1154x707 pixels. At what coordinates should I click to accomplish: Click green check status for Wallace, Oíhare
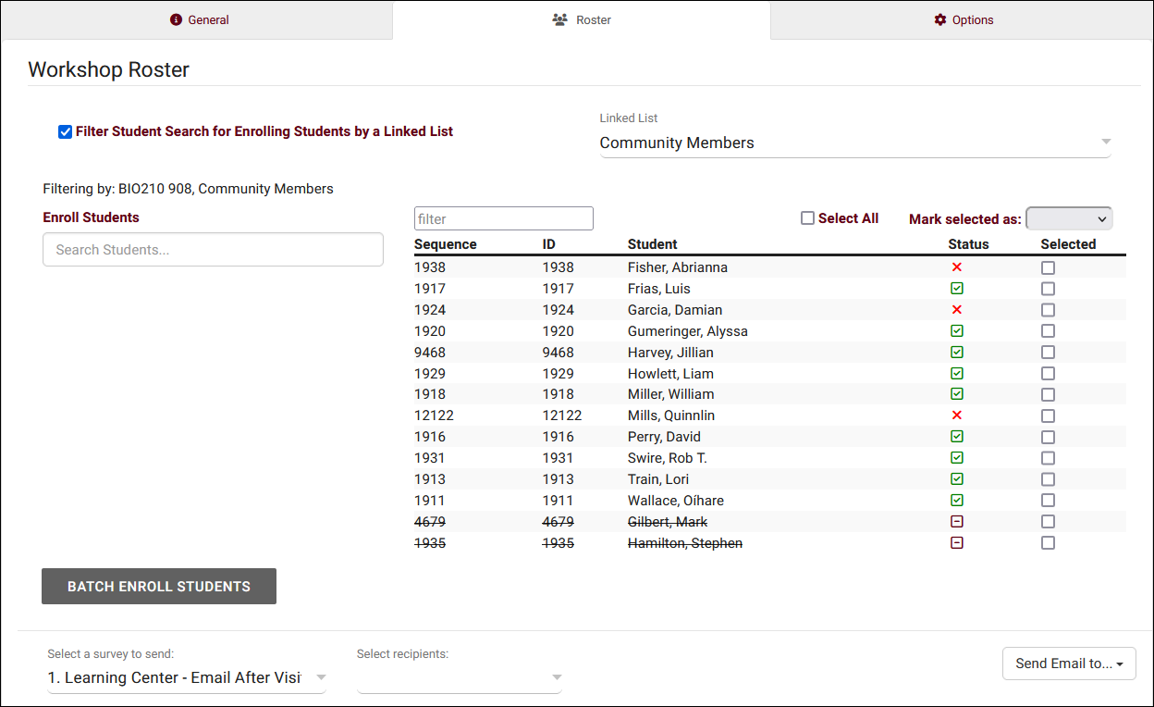[957, 501]
